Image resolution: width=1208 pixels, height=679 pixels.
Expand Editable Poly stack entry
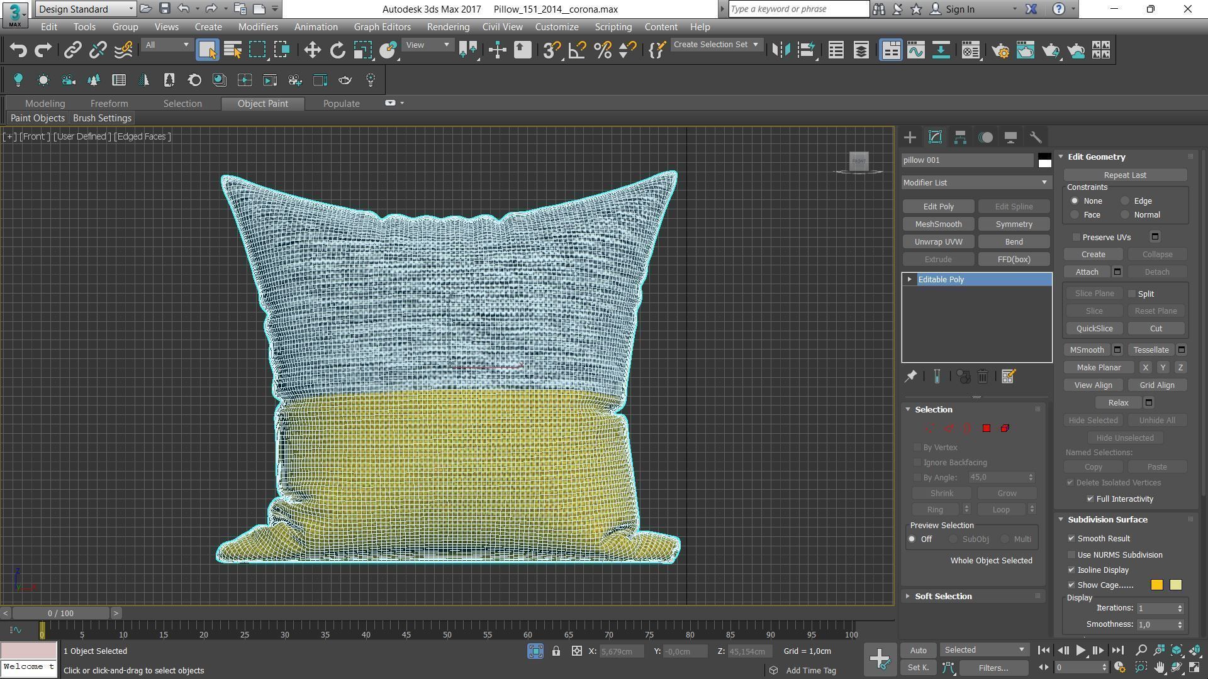pyautogui.click(x=909, y=280)
